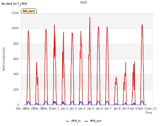Click the Jan 4 x-axis tick label
This screenshot has width=168, height=126.
pos(82,108)
